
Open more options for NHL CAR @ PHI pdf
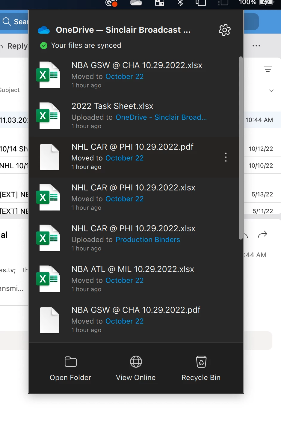click(226, 157)
